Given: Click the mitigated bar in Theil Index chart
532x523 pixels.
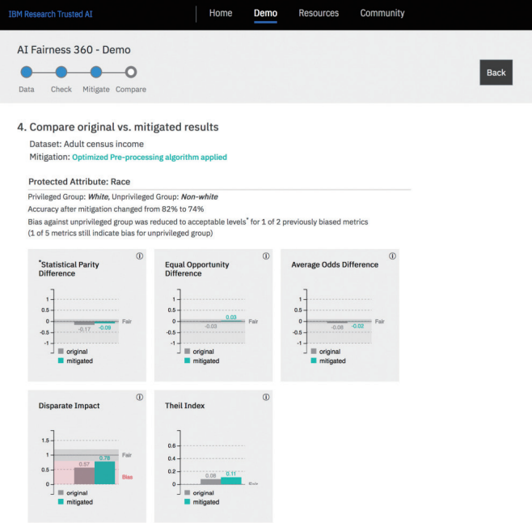Looking at the screenshot, I should point(230,480).
